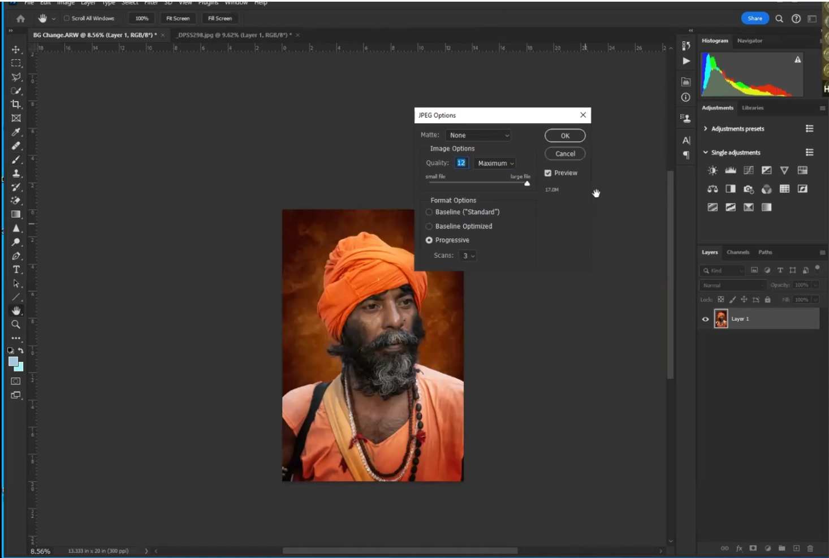Open the search magnifier icon

click(779, 19)
